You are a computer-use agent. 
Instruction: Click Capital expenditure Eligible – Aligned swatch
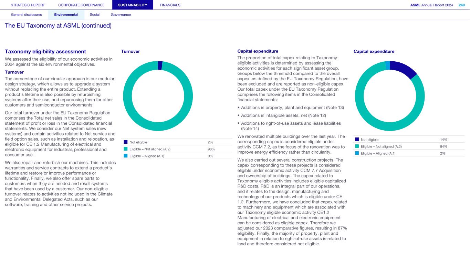pyautogui.click(x=357, y=153)
